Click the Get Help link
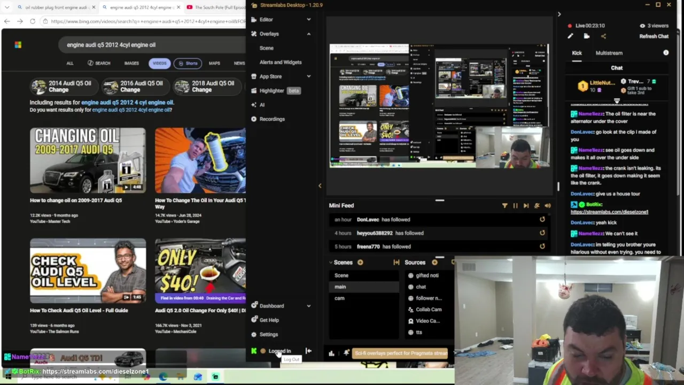The height and width of the screenshot is (385, 684). (269, 320)
